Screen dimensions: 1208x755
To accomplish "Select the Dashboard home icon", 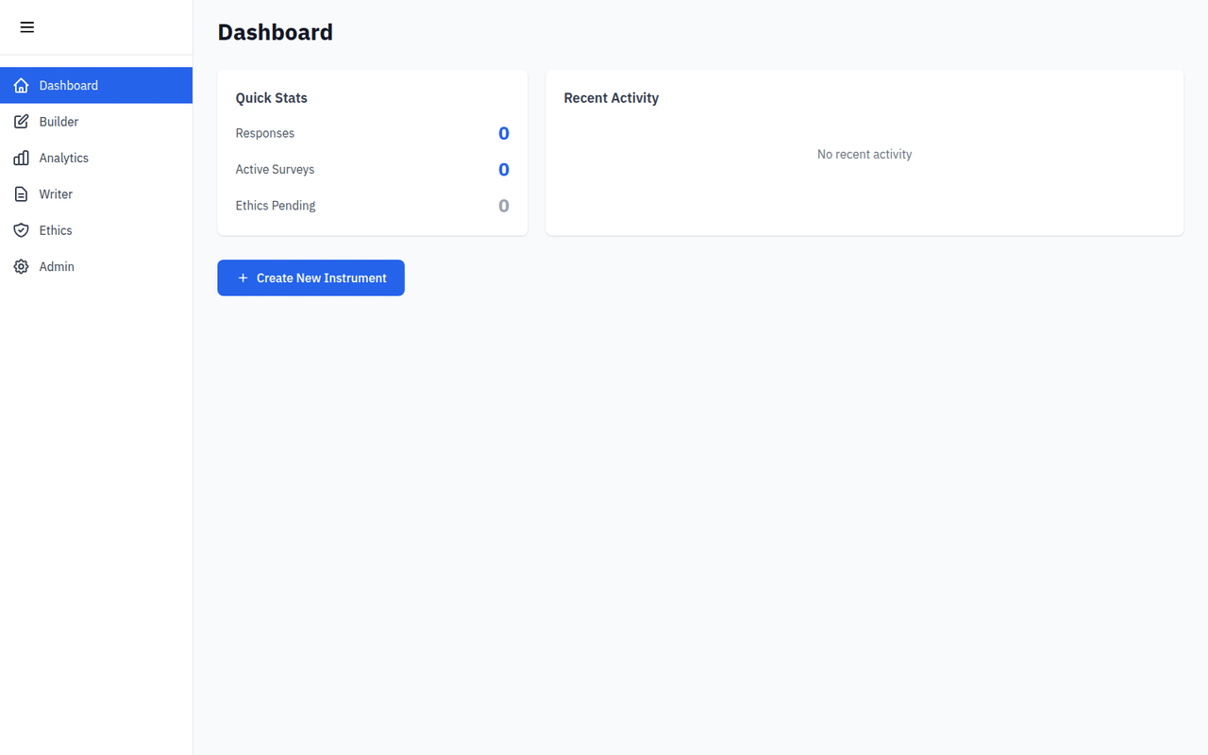I will [x=21, y=85].
